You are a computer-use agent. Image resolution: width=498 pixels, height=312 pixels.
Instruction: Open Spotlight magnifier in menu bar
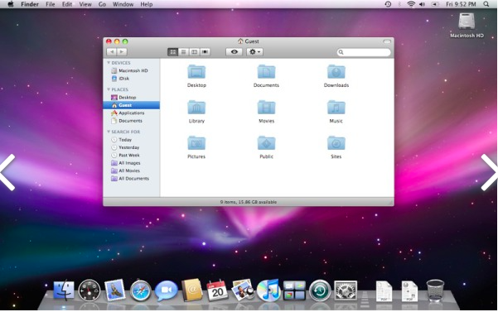[486, 4]
